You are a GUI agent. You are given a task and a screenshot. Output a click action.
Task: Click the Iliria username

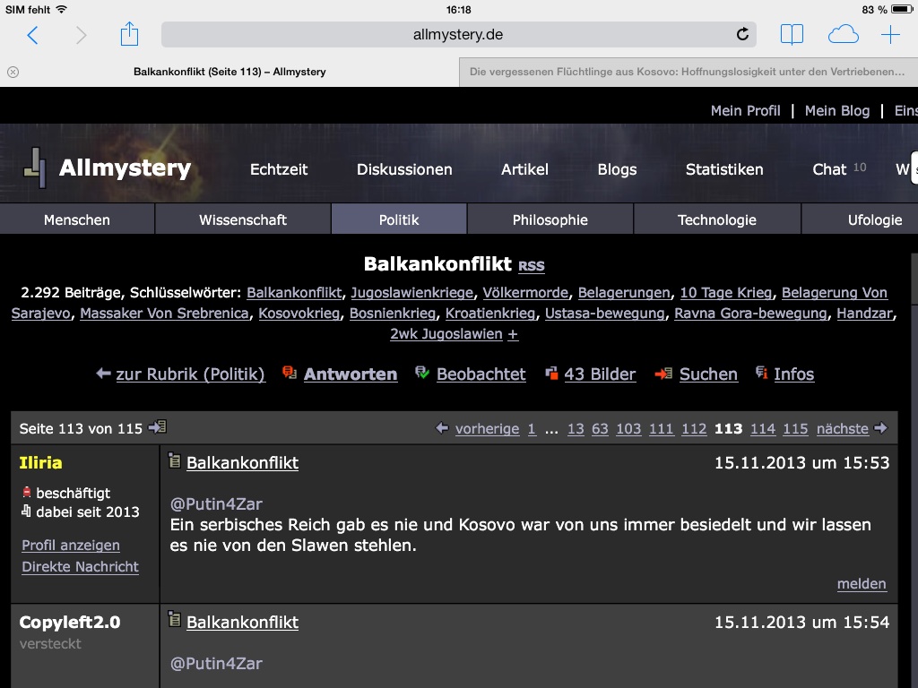40,463
